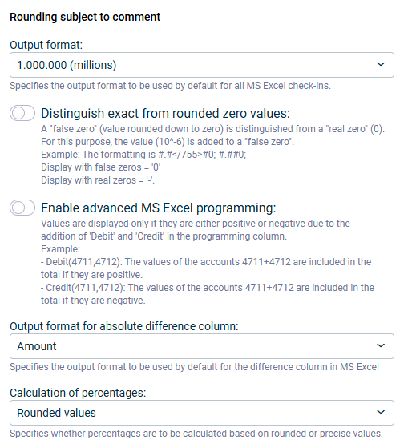
Task: Open the Calculation of percentages dropdown
Action: [x=202, y=413]
